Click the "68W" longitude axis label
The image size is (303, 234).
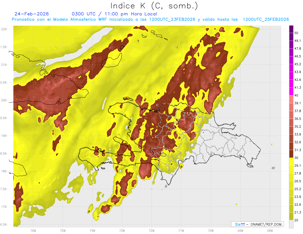tap(270, 231)
